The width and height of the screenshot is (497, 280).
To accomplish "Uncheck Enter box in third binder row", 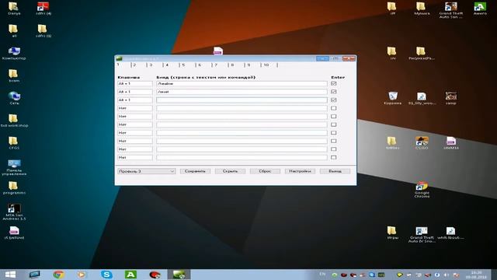I will coord(333,100).
